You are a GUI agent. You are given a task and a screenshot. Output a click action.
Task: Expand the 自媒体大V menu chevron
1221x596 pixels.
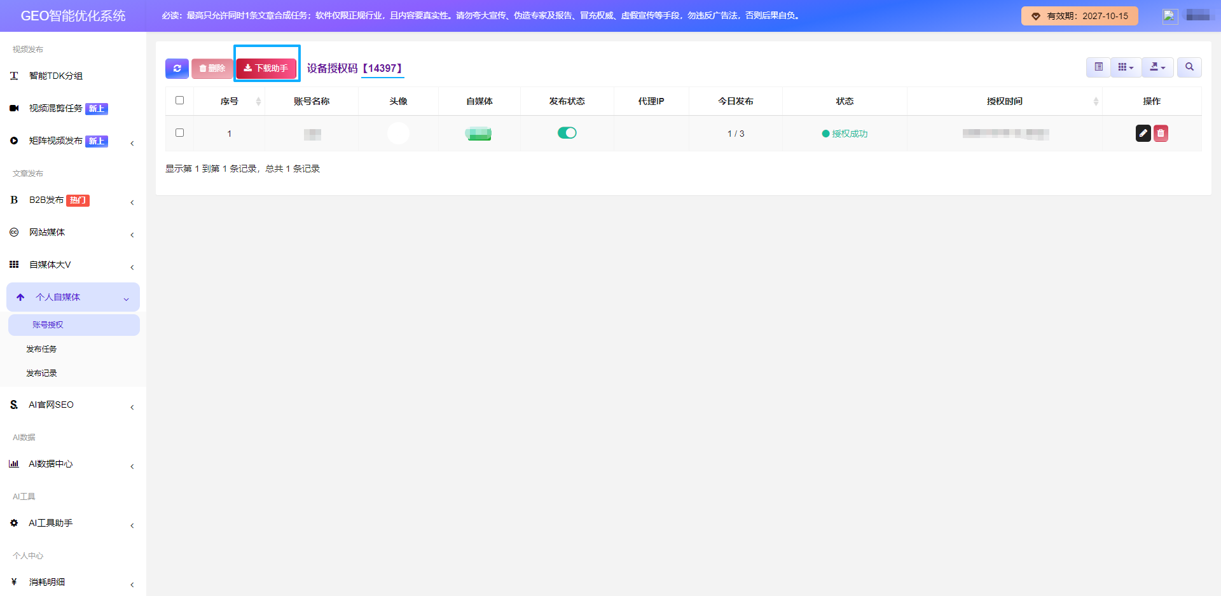point(132,267)
